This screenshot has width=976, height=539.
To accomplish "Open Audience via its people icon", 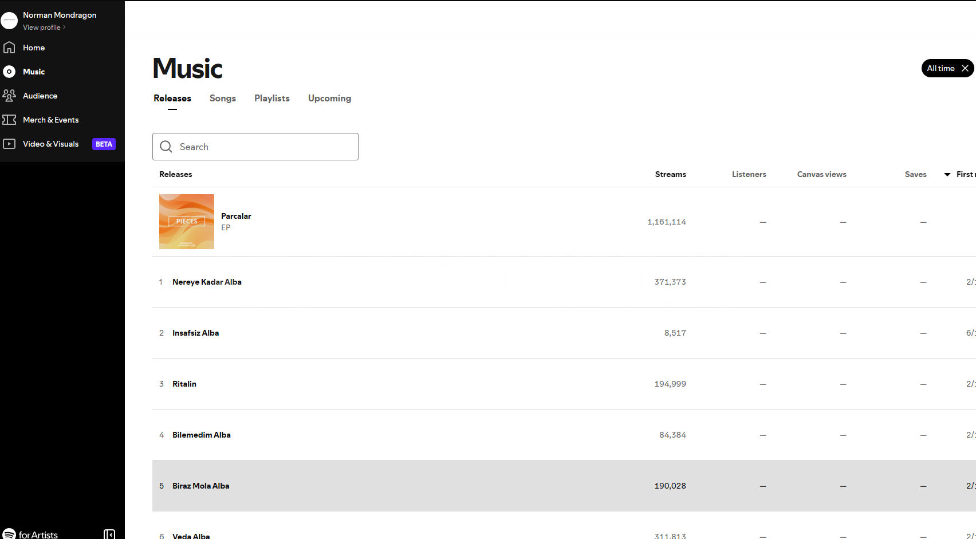I will (9, 96).
